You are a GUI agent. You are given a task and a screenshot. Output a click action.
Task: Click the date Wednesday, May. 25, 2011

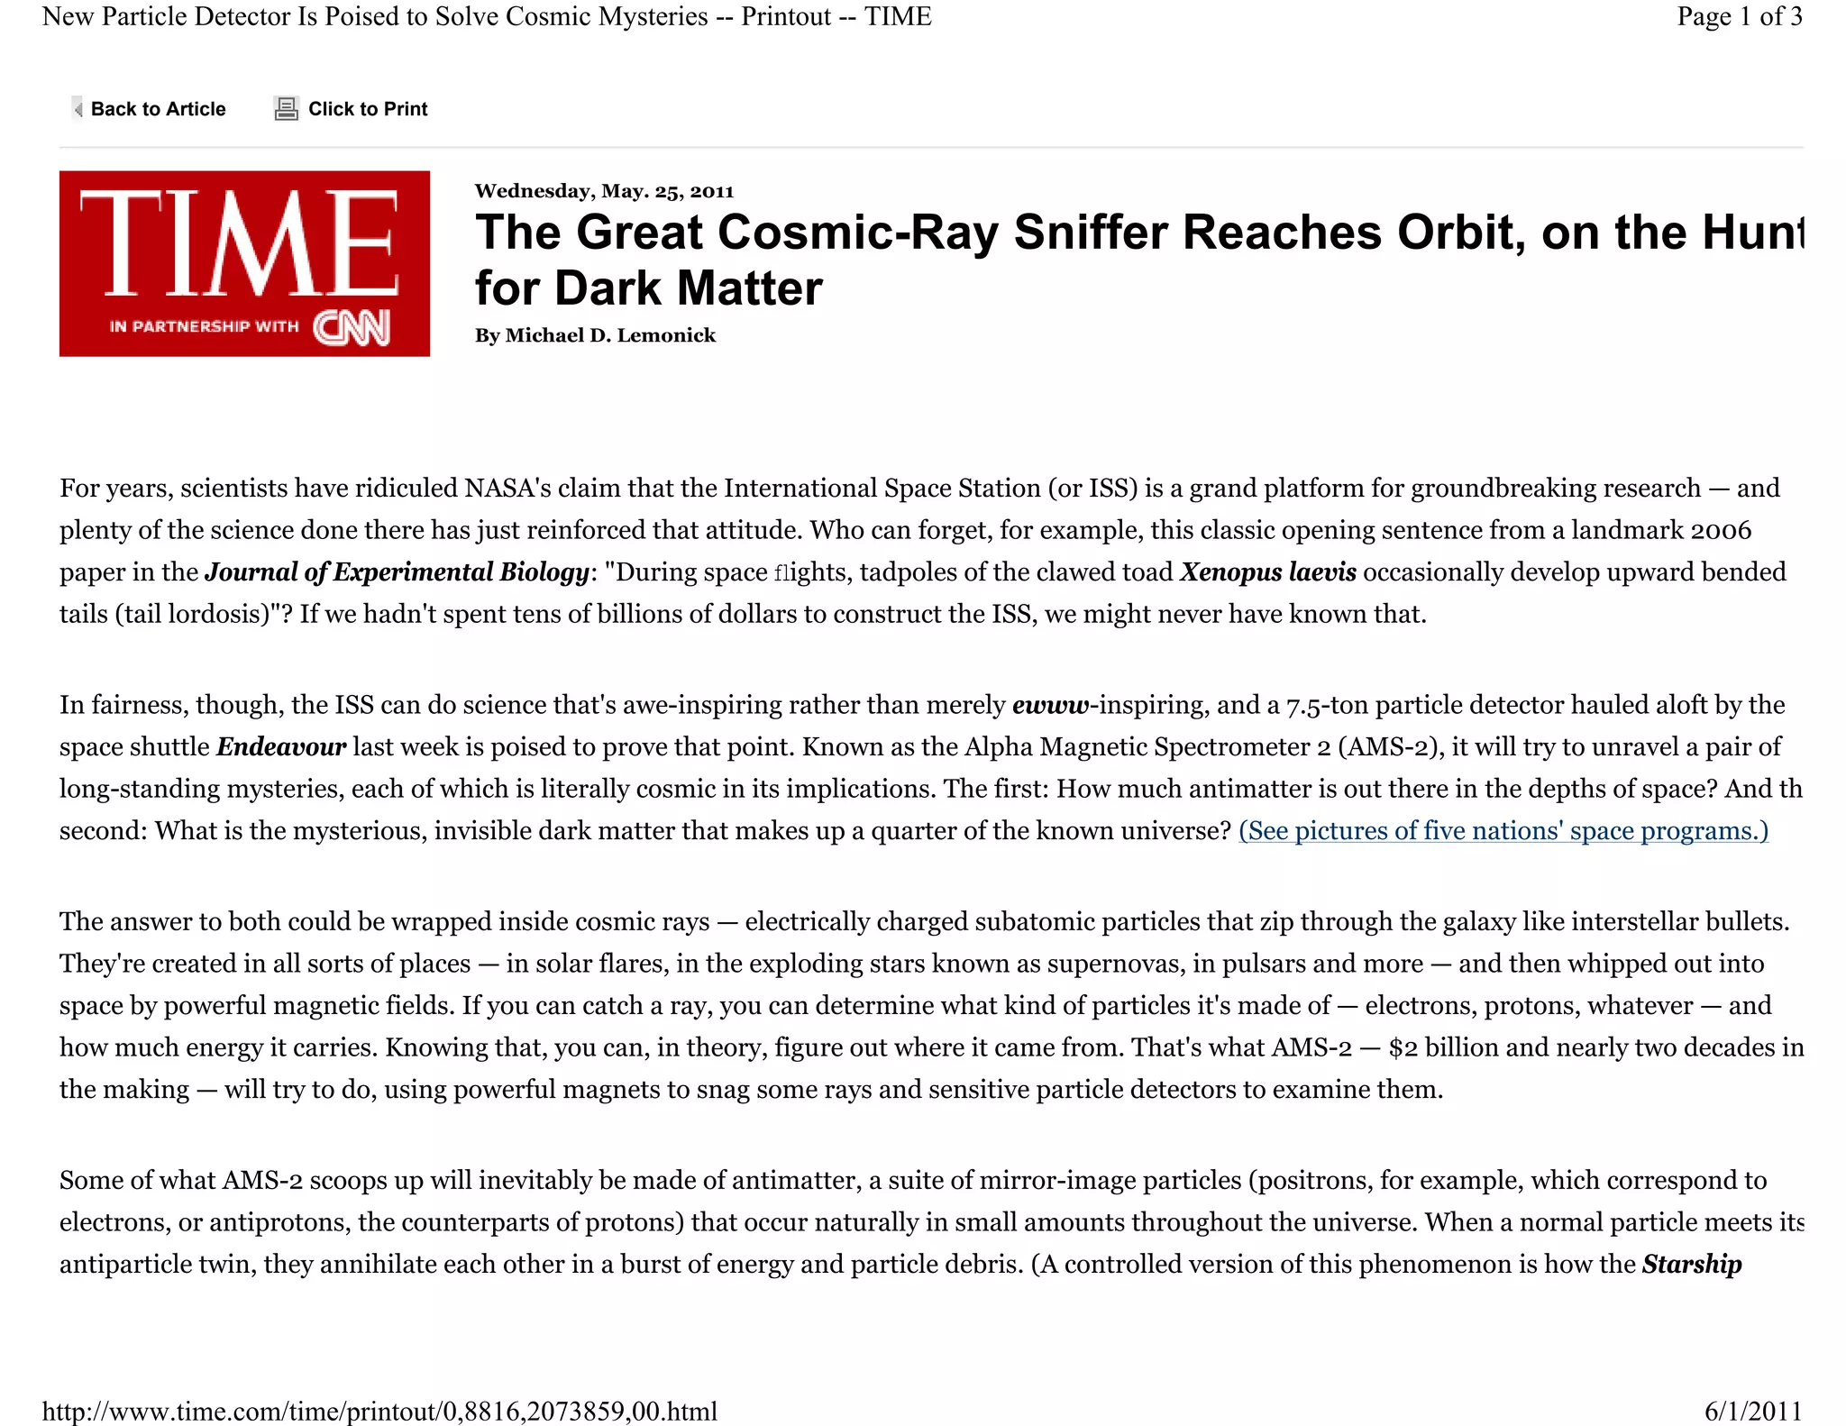tap(604, 191)
